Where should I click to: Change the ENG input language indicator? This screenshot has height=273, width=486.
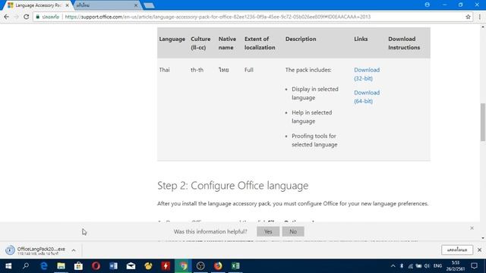point(437,266)
